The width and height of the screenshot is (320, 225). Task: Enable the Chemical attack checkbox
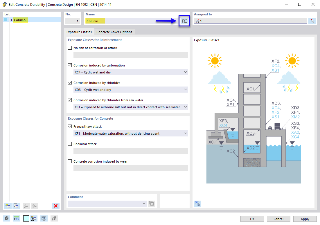click(x=70, y=144)
